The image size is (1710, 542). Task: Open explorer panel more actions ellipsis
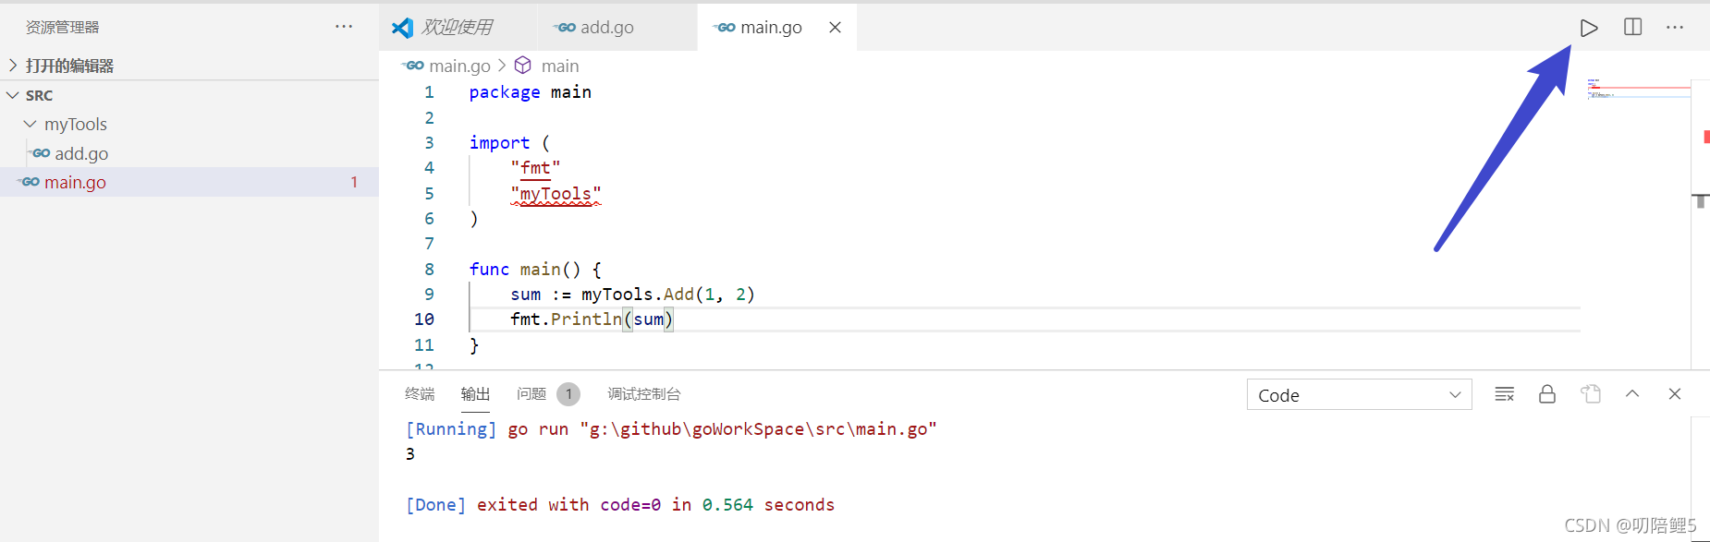344,27
